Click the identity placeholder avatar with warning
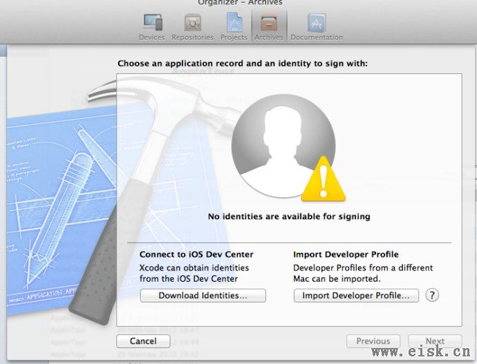 point(288,148)
